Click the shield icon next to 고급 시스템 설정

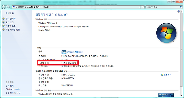(x=3, y=30)
